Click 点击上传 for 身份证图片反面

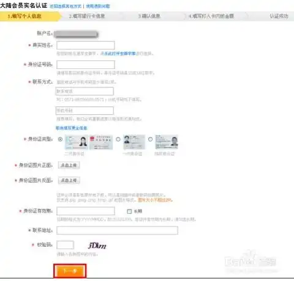[x=69, y=180]
